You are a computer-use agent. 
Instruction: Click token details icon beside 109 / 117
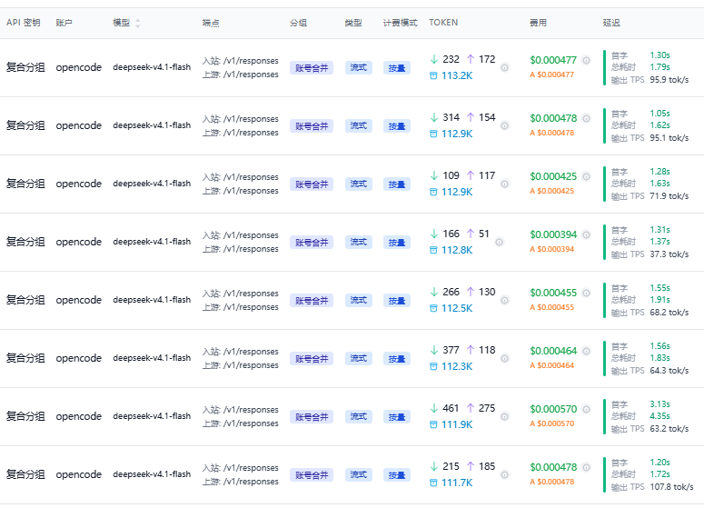click(x=505, y=184)
